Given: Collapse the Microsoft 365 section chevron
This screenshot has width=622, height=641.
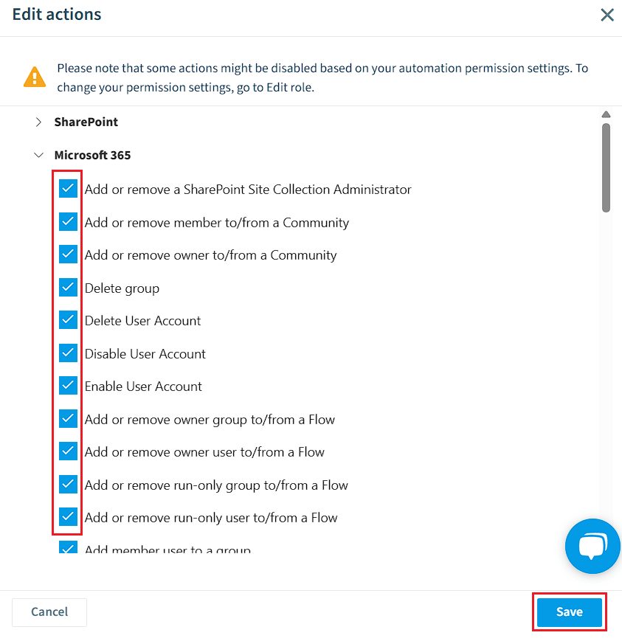Looking at the screenshot, I should tap(38, 155).
